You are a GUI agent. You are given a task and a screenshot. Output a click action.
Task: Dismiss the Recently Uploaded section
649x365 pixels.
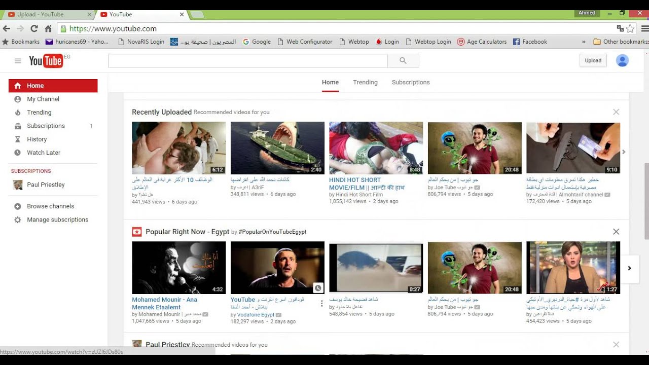[616, 112]
